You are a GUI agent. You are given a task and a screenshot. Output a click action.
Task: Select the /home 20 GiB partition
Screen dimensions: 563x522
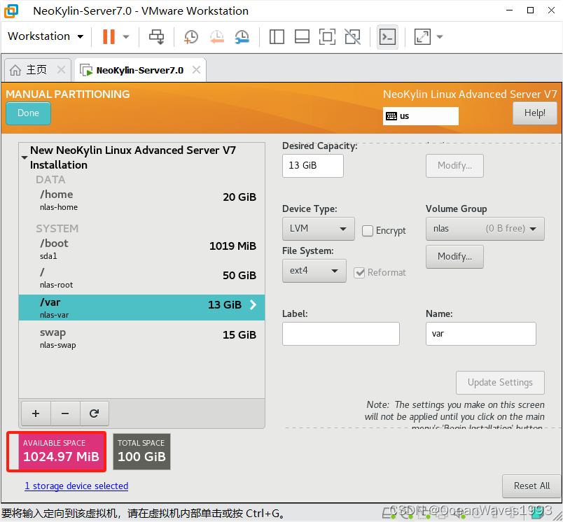pyautogui.click(x=142, y=200)
